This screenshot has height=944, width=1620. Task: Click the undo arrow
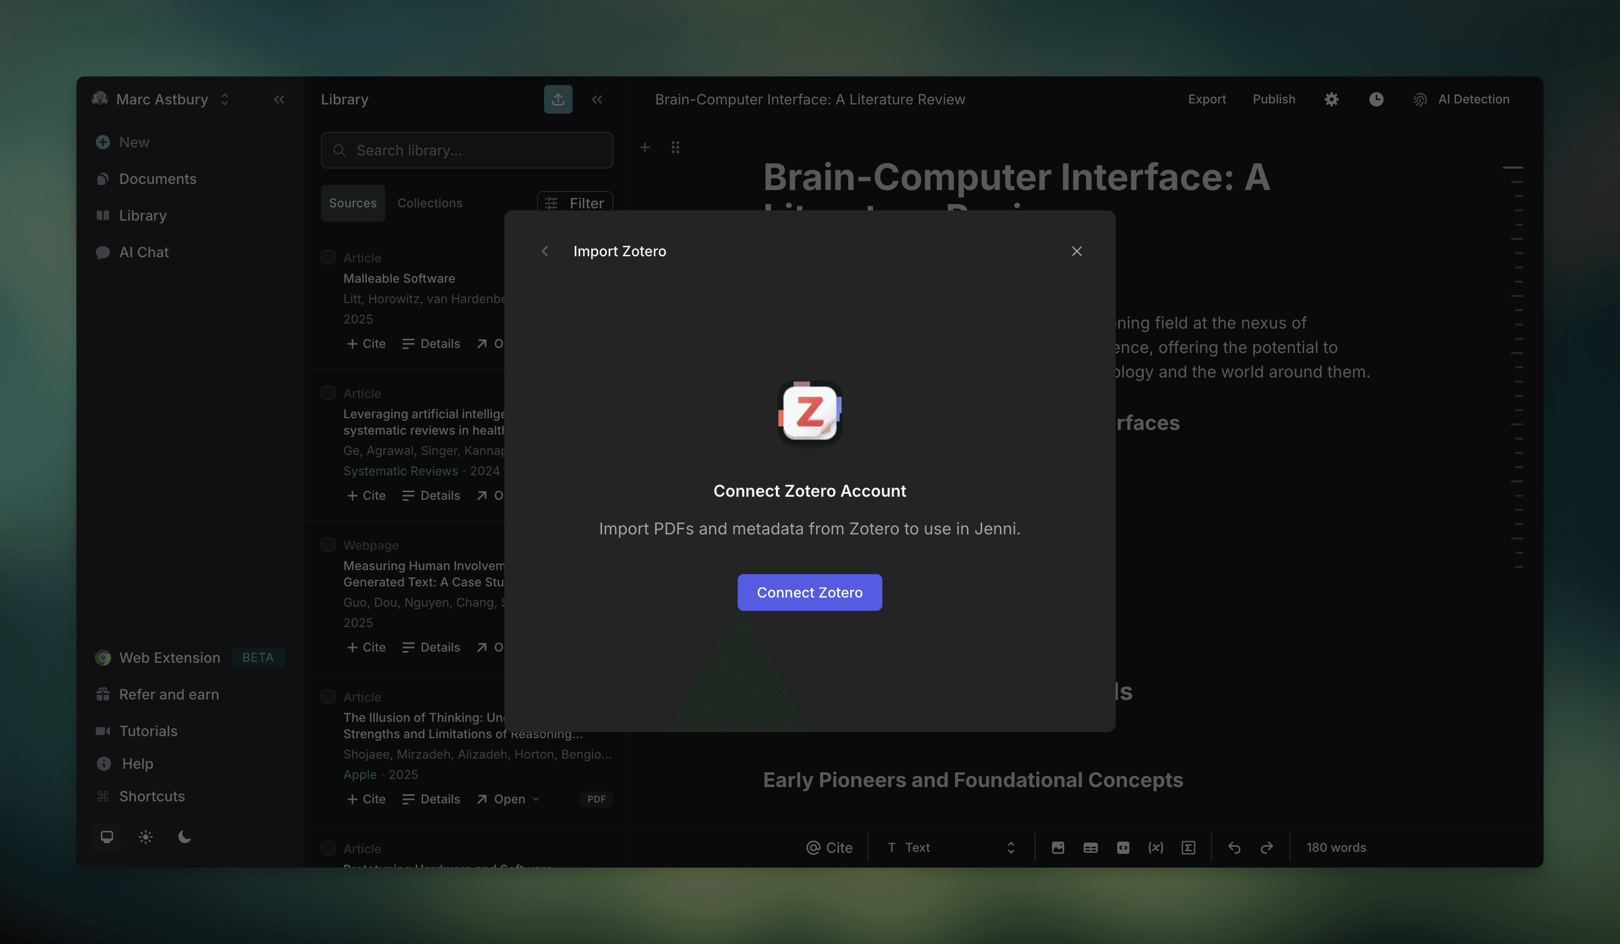(1234, 848)
